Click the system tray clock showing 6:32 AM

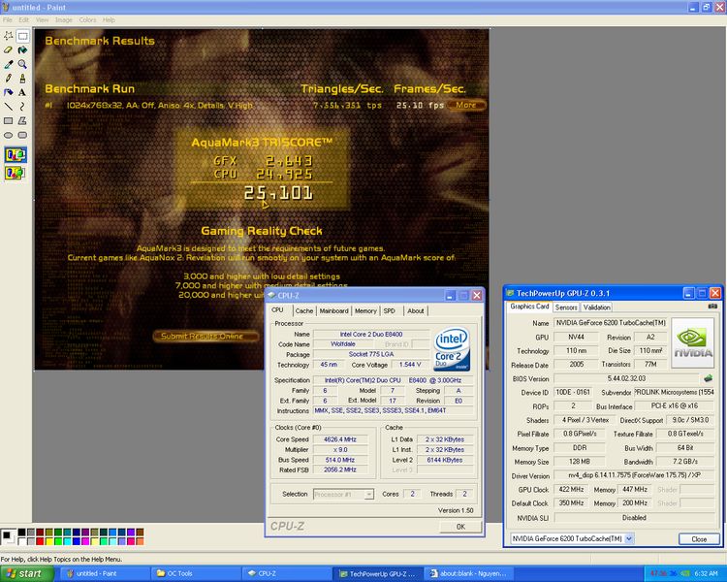click(706, 573)
